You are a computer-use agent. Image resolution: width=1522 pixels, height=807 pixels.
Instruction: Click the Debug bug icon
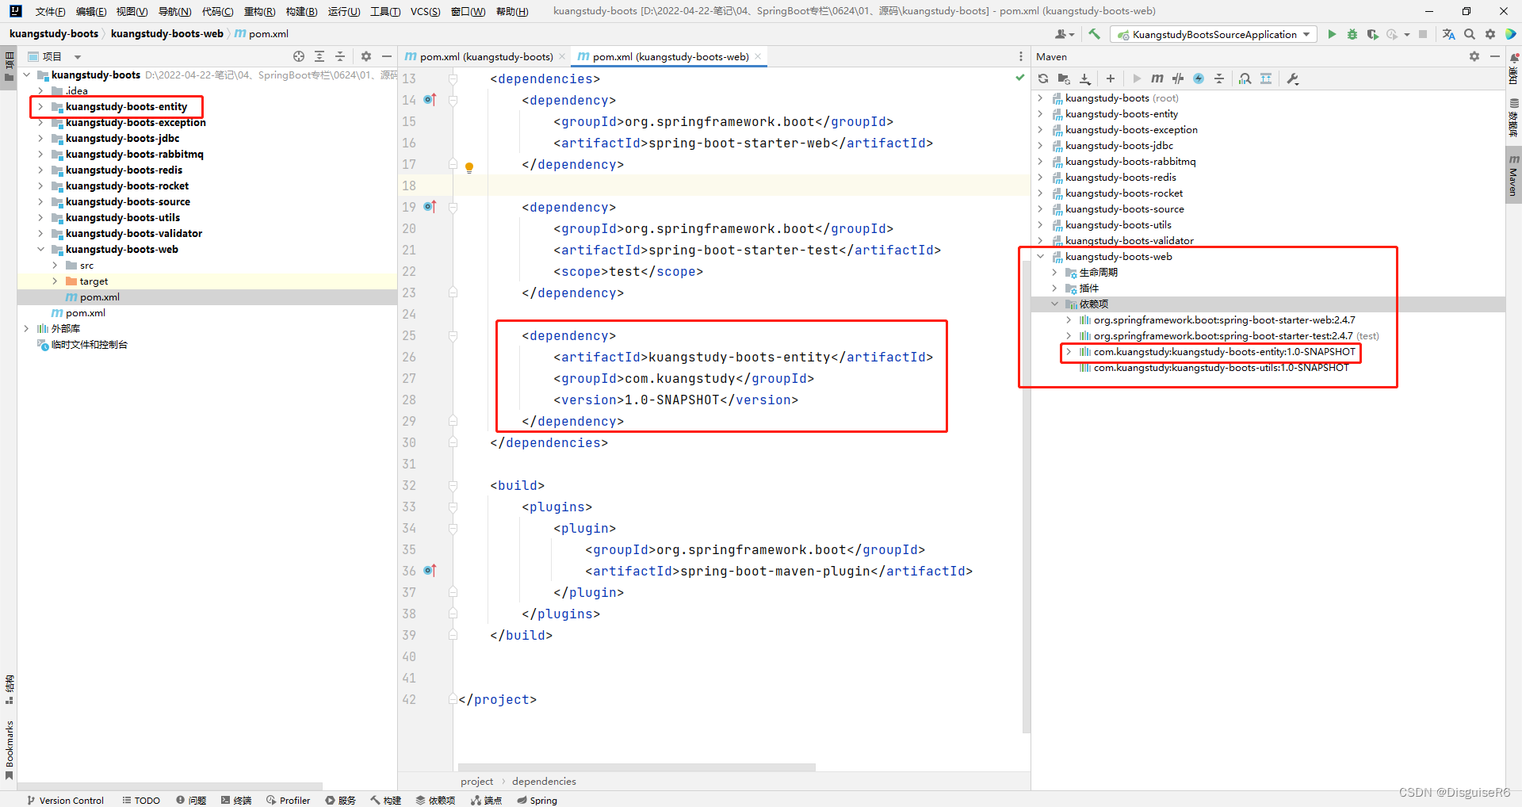click(1352, 34)
